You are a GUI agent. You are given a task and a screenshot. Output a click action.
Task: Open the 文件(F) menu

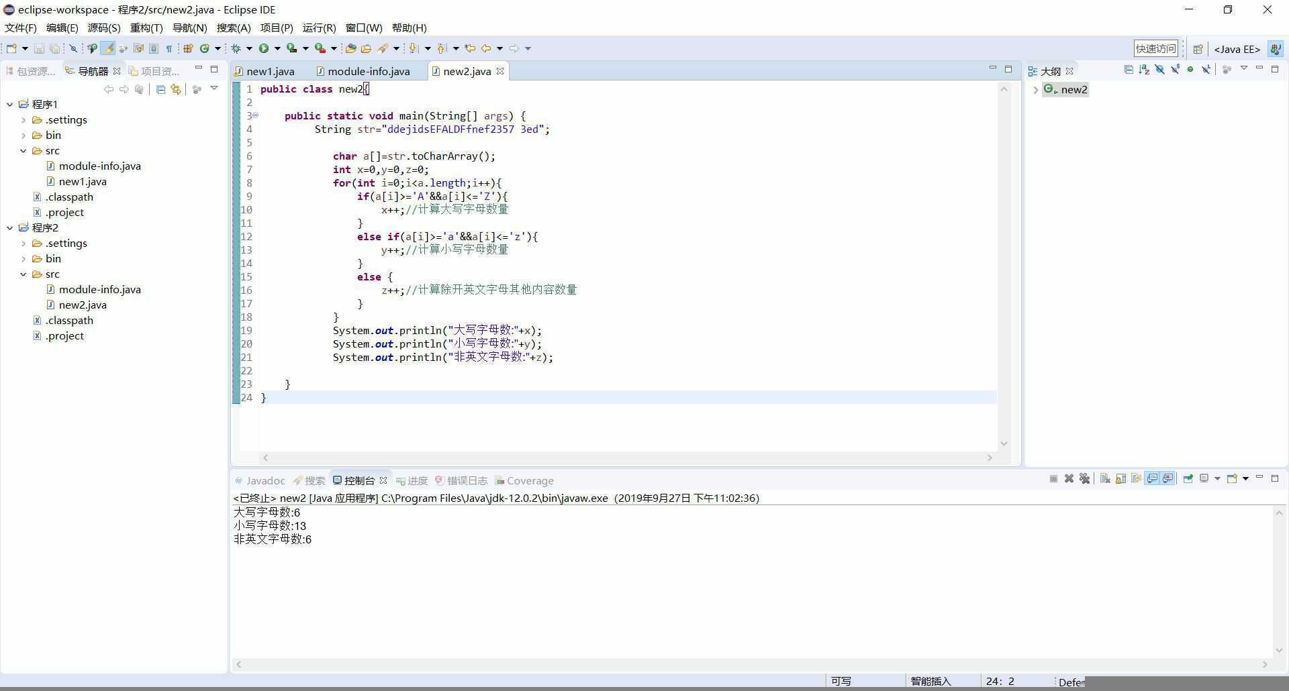(21, 28)
